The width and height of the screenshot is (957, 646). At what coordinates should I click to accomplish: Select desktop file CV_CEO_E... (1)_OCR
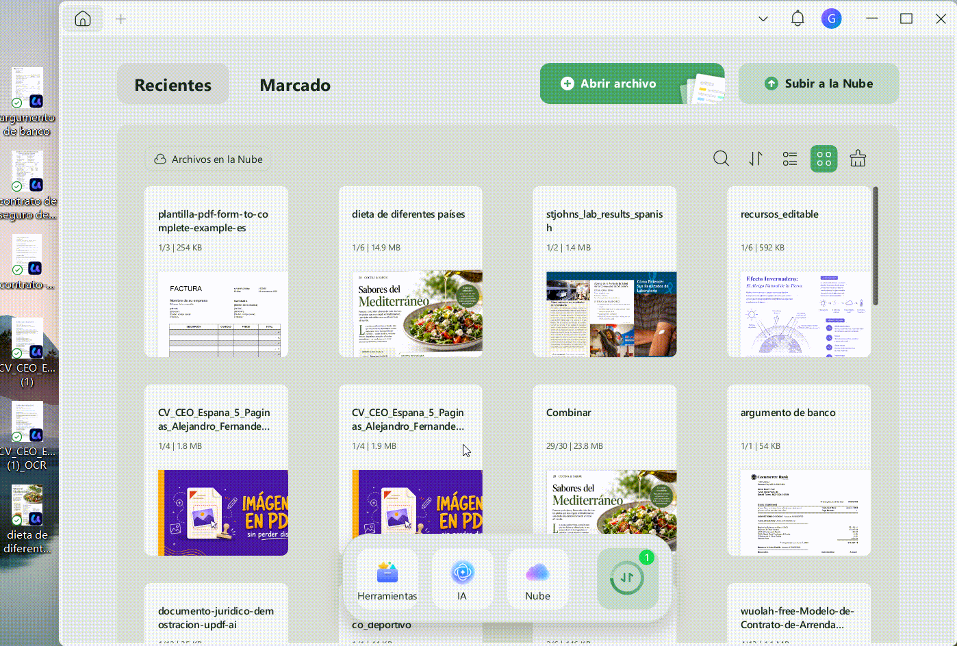pos(27,436)
